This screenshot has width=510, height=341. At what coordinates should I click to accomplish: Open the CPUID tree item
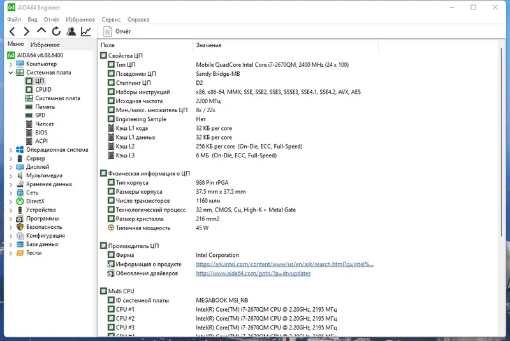click(x=43, y=89)
